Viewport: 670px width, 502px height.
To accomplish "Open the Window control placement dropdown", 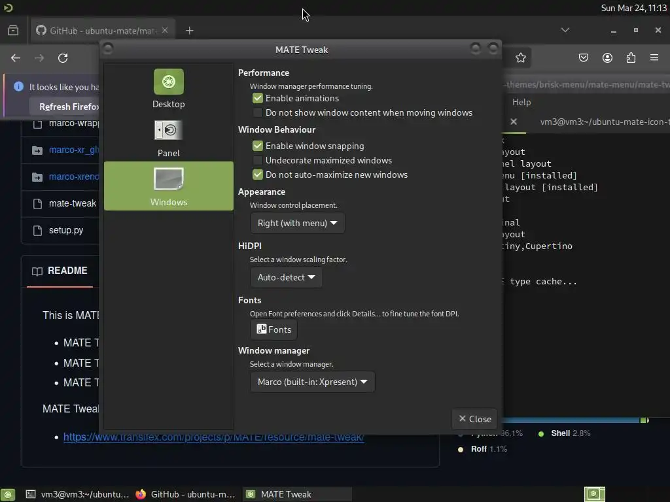I will click(298, 223).
